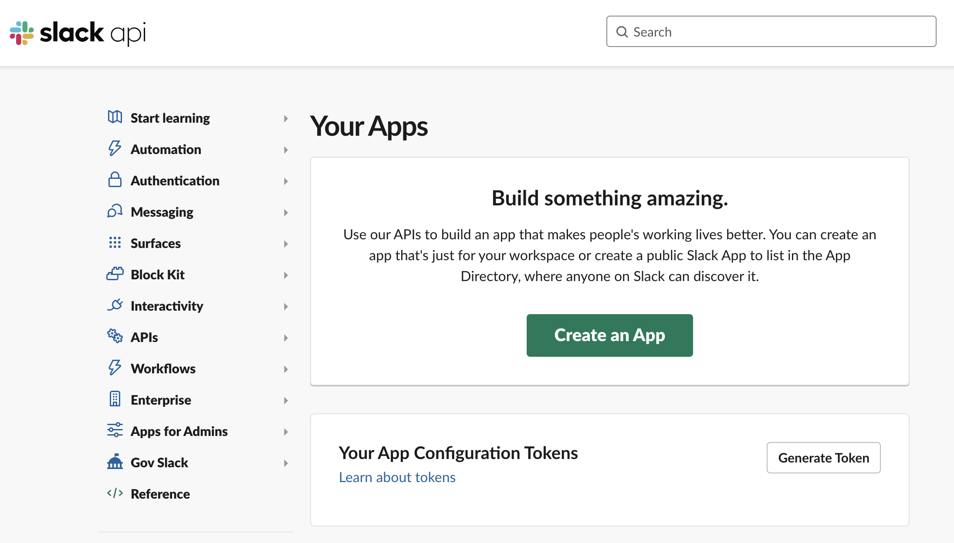Click the Automation lightning bolt icon
954x543 pixels.
click(x=115, y=149)
